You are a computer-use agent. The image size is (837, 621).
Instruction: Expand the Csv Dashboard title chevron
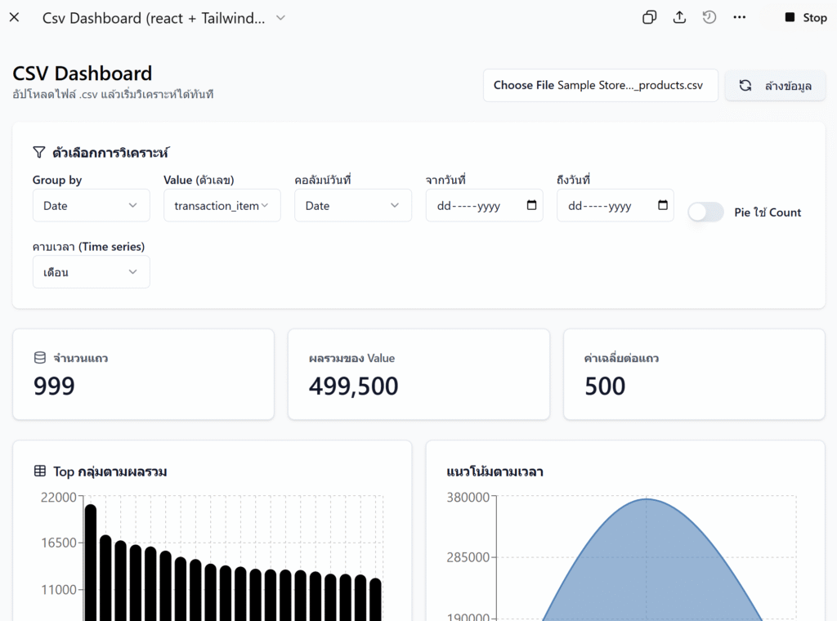(x=280, y=17)
